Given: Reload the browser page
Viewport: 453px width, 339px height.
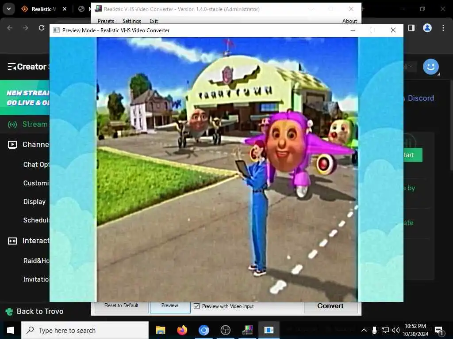Looking at the screenshot, I should click(42, 28).
